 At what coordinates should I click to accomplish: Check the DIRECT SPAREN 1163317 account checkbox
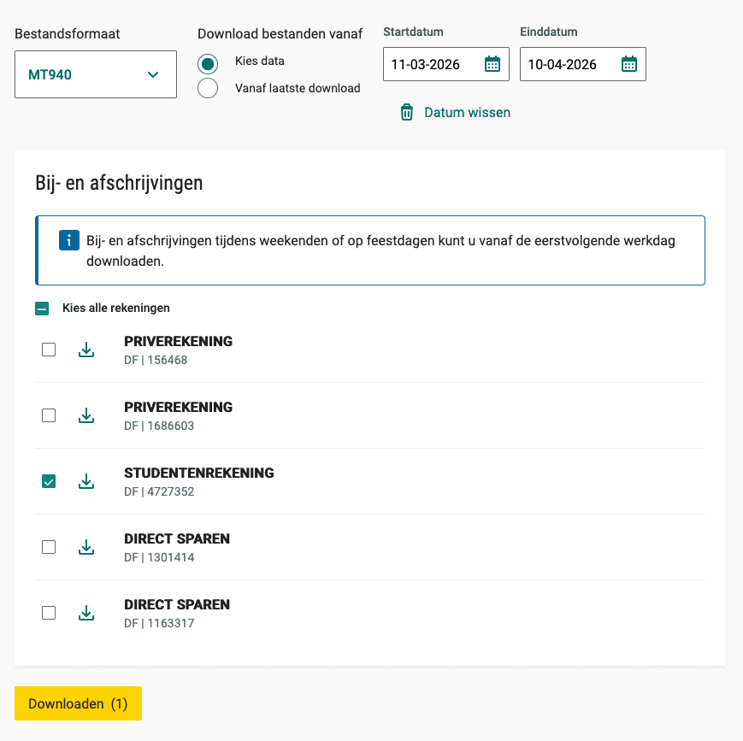49,612
